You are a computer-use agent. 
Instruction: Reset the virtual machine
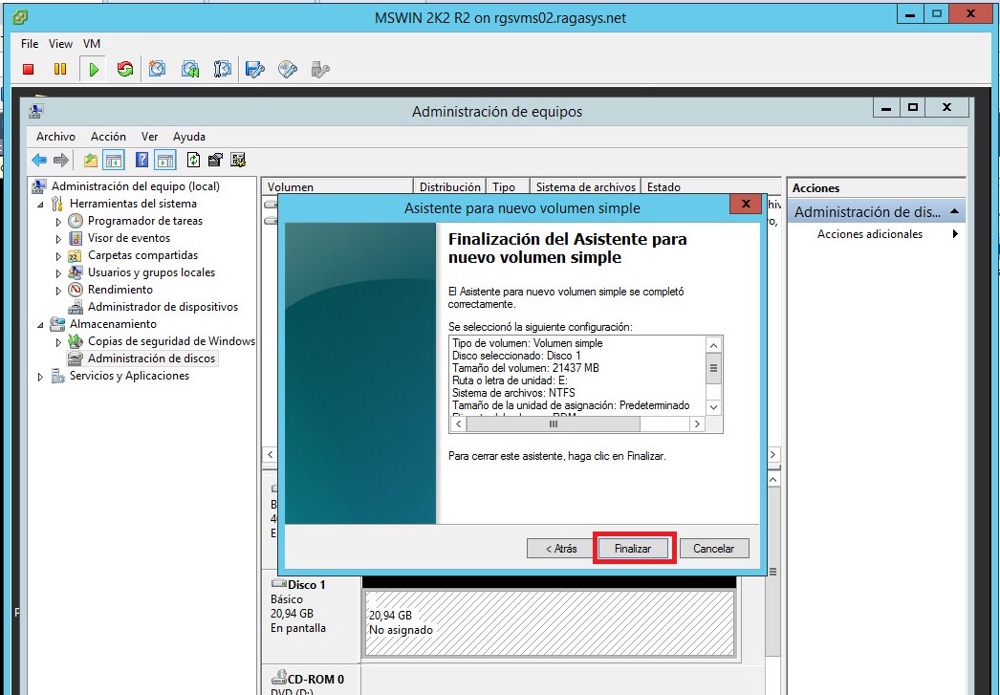[x=124, y=69]
